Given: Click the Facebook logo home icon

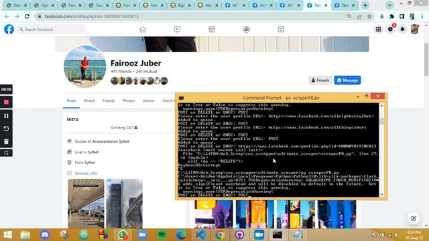Looking at the screenshot, I should click(9, 29).
